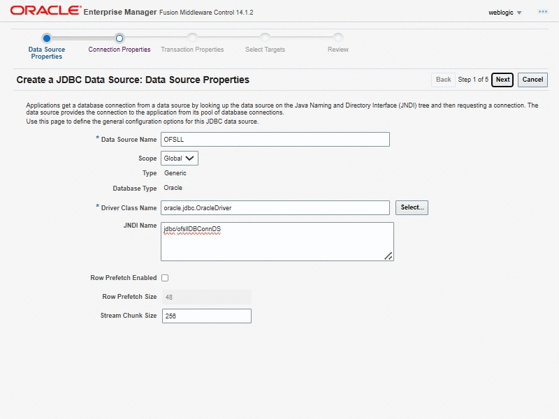
Task: Focus the Data Source Name field
Action: 275,140
